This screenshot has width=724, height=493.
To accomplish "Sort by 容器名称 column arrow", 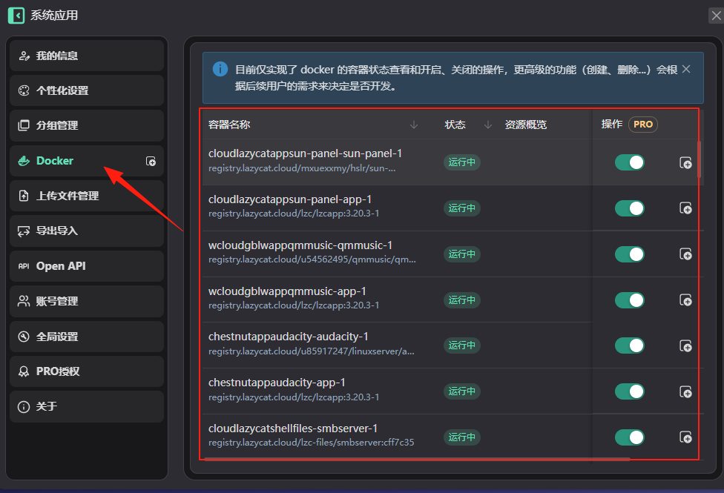I will click(x=414, y=125).
